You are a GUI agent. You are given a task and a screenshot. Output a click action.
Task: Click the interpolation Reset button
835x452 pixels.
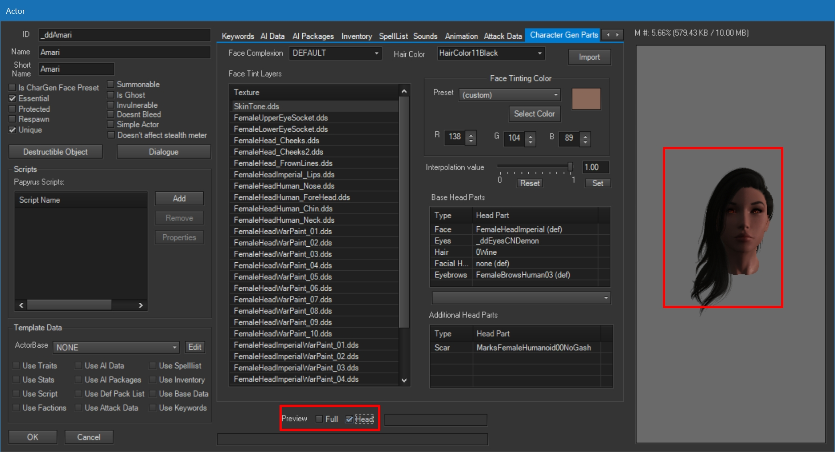pyautogui.click(x=530, y=183)
